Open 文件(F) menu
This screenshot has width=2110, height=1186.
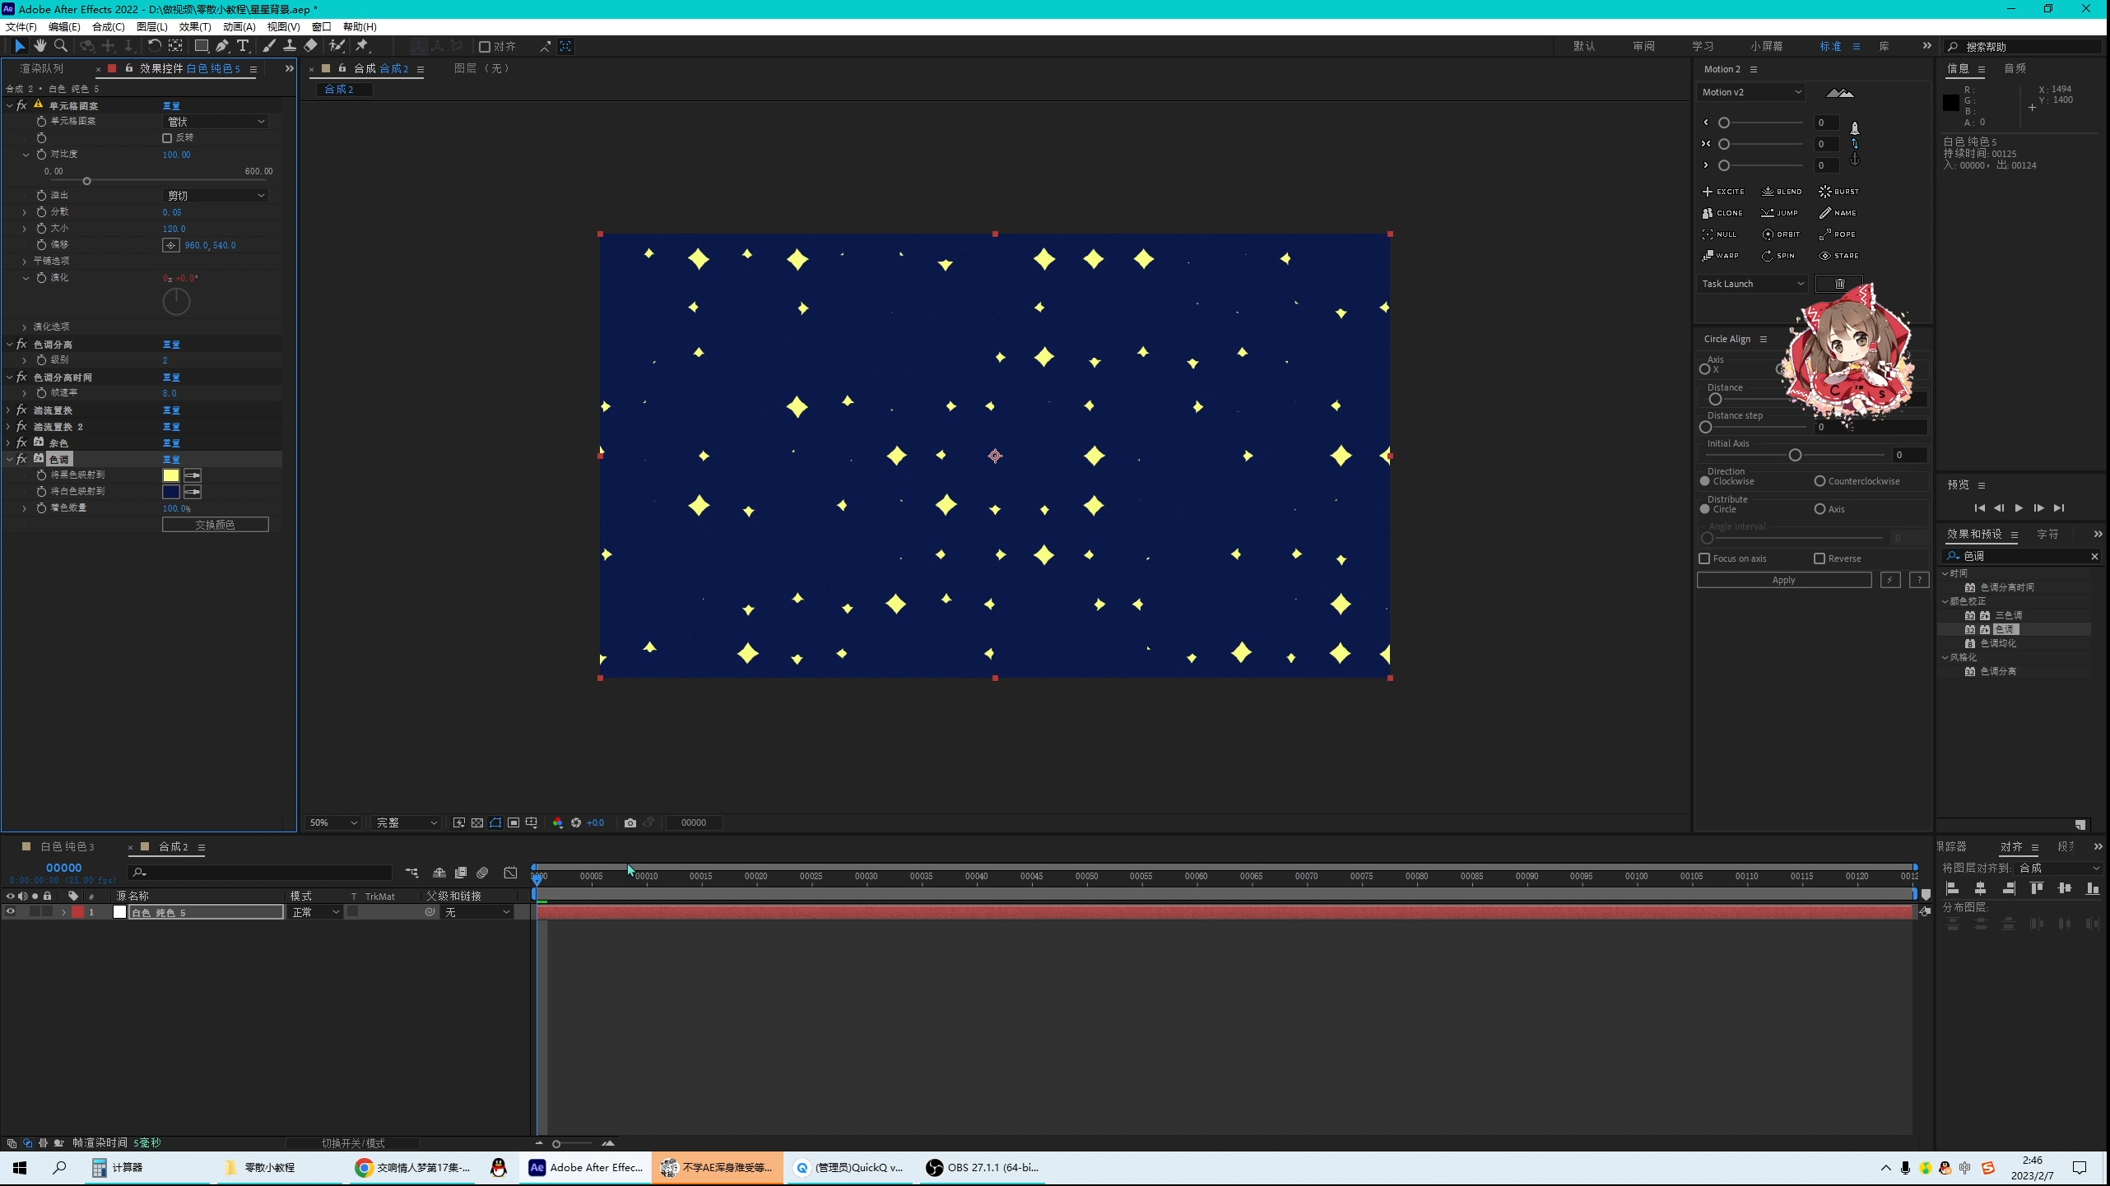[21, 26]
